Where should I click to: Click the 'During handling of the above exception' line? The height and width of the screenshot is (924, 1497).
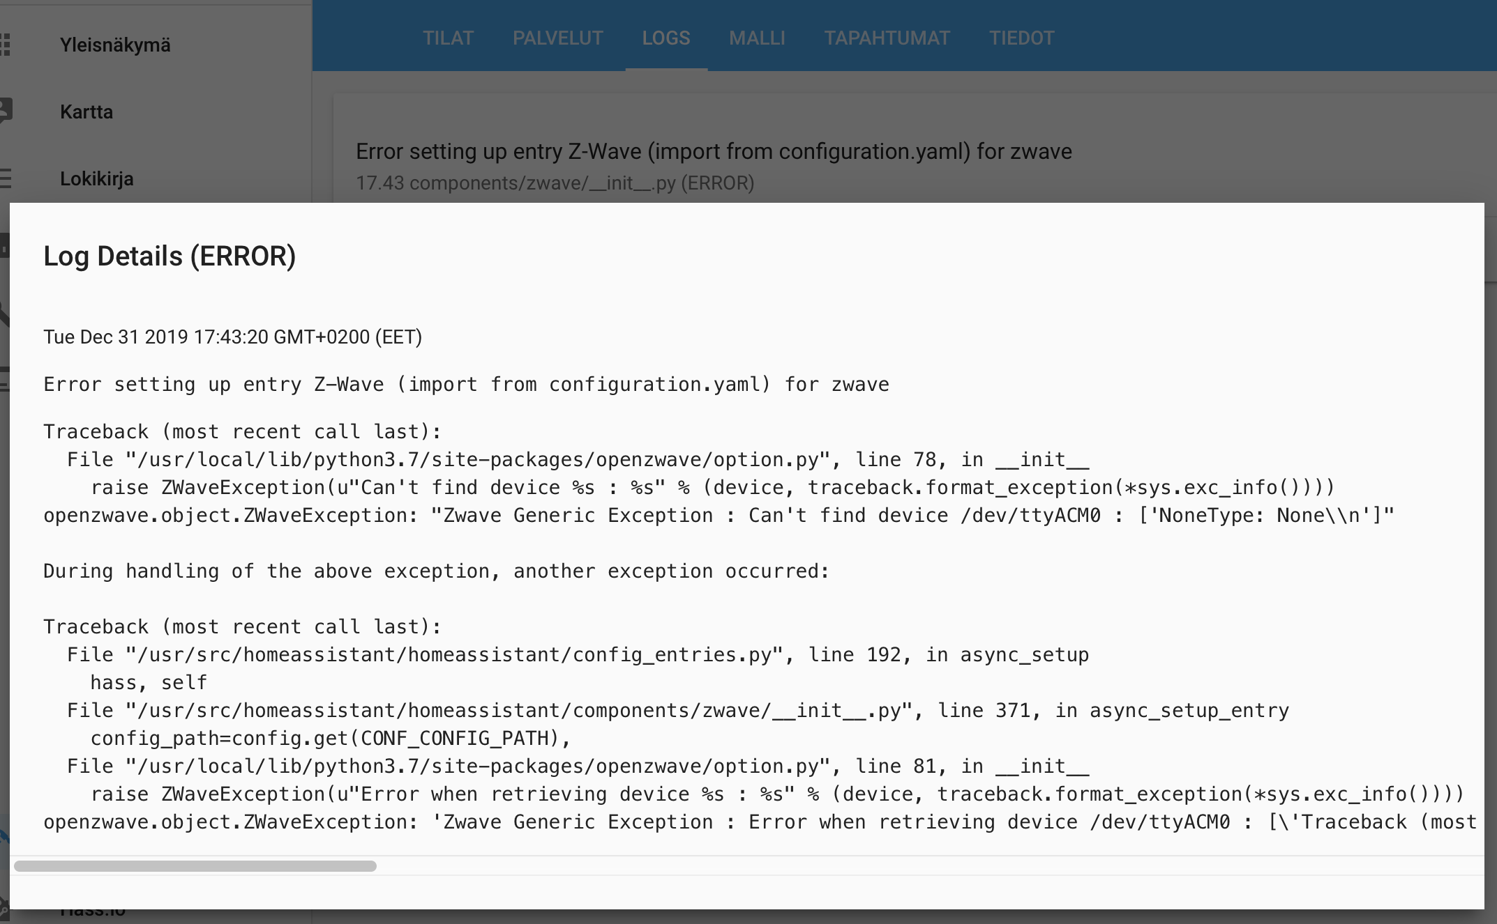coord(436,571)
